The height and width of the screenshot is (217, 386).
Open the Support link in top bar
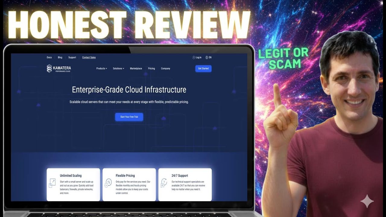click(x=72, y=57)
